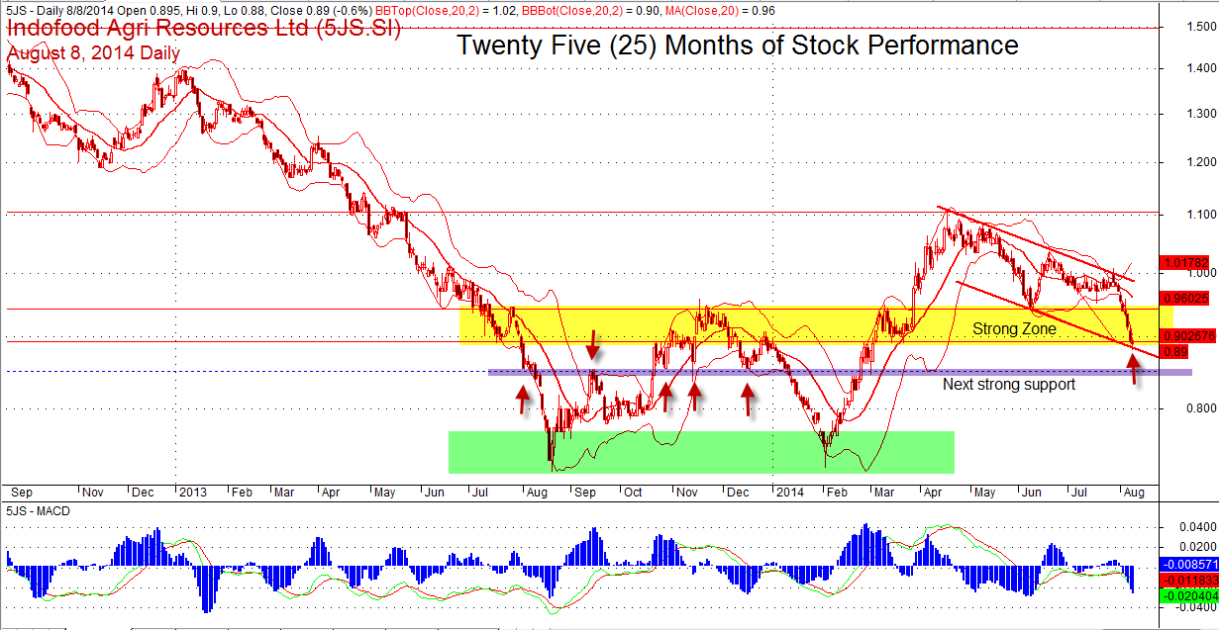Click the 'Next strong support' annotation label
Image resolution: width=1219 pixels, height=630 pixels.
tap(1008, 384)
